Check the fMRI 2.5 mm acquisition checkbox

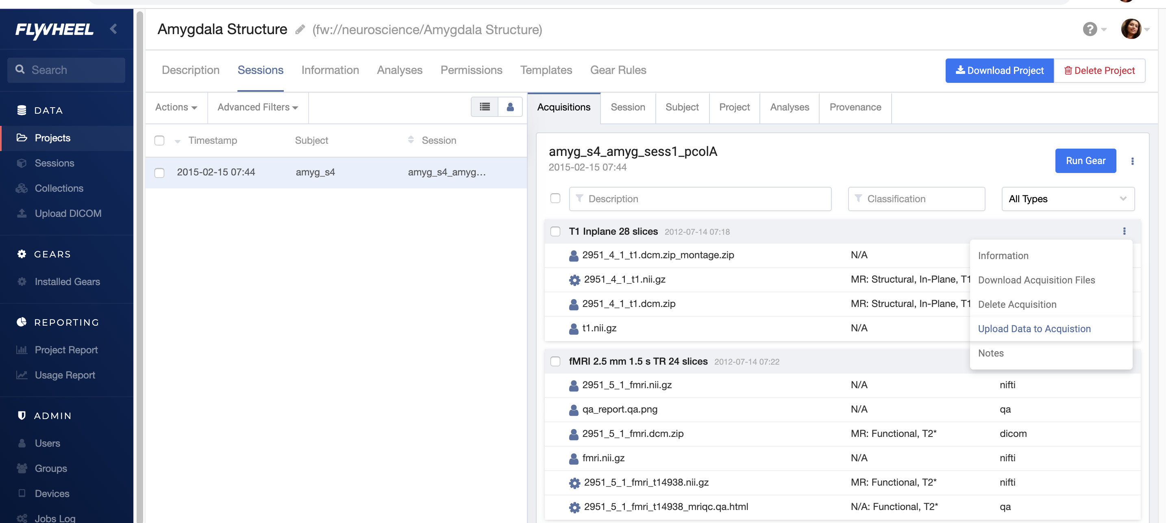tap(555, 361)
